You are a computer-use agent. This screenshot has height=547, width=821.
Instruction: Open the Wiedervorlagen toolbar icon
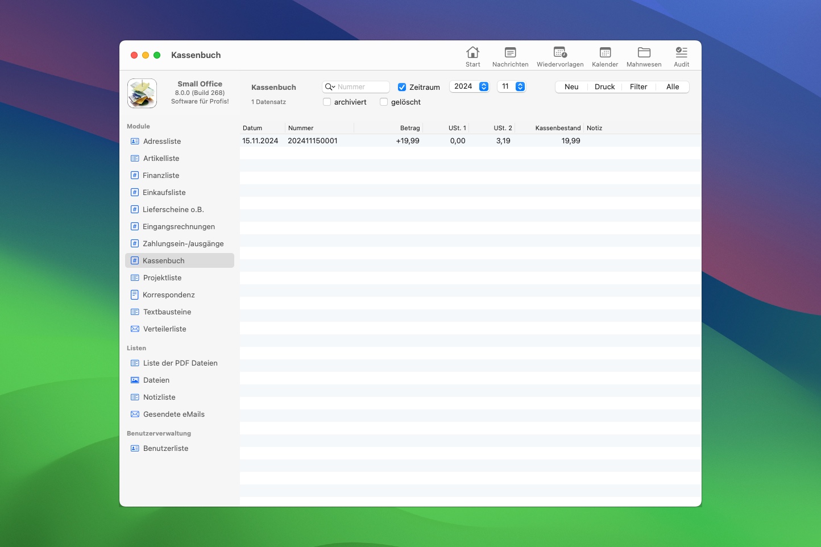[x=560, y=52]
